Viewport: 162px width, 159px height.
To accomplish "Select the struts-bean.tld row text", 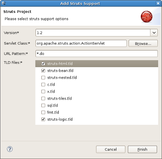I will tap(60, 71).
